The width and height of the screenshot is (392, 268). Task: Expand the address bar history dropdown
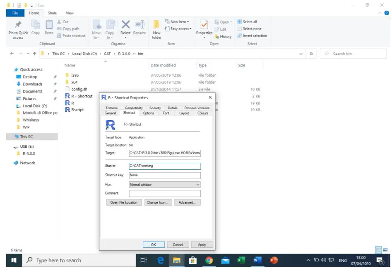(x=301, y=54)
